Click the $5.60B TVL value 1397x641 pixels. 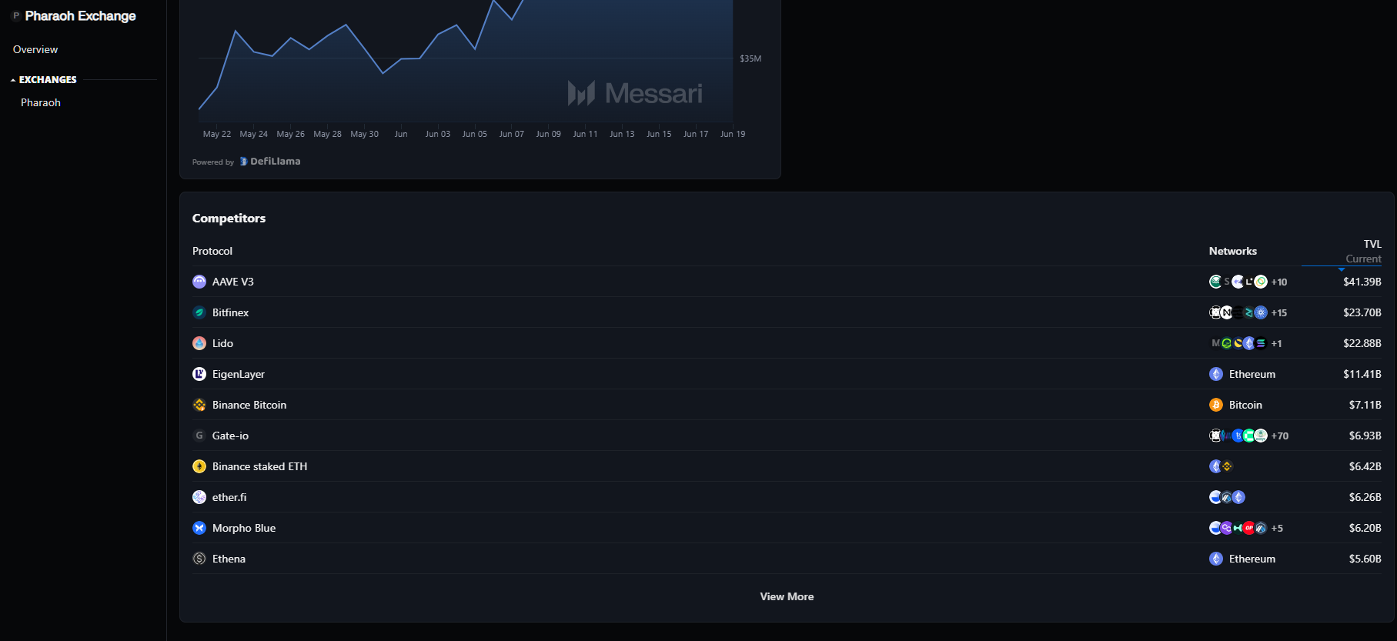(x=1365, y=559)
